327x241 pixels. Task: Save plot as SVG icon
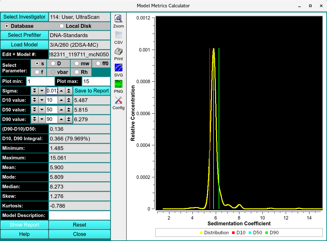pos(118,68)
